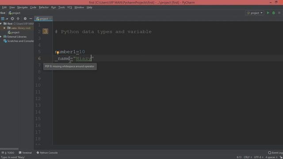
Task: Click the 6:13 cursor position indicator
Action: pos(239,157)
